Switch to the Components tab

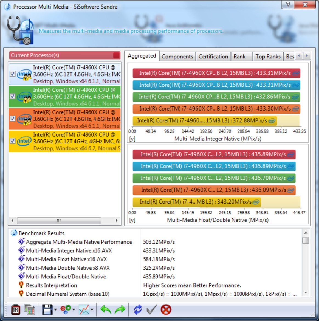pos(177,57)
